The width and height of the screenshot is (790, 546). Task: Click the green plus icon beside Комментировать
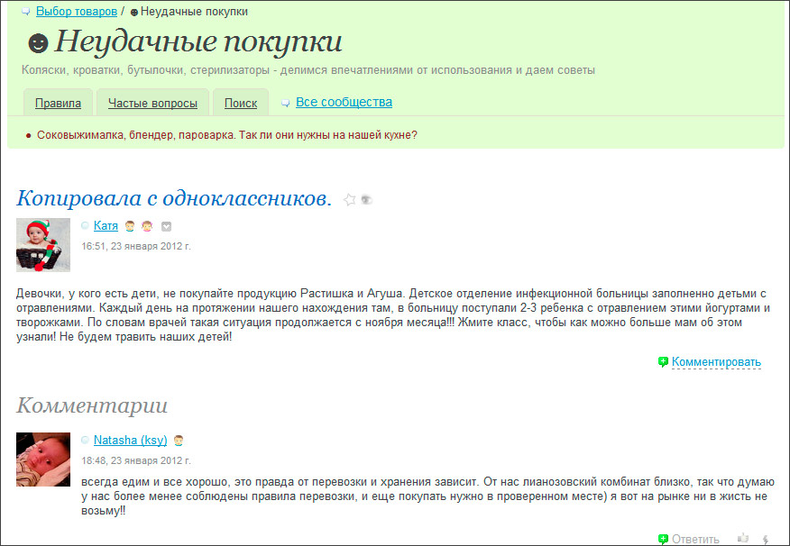(663, 362)
